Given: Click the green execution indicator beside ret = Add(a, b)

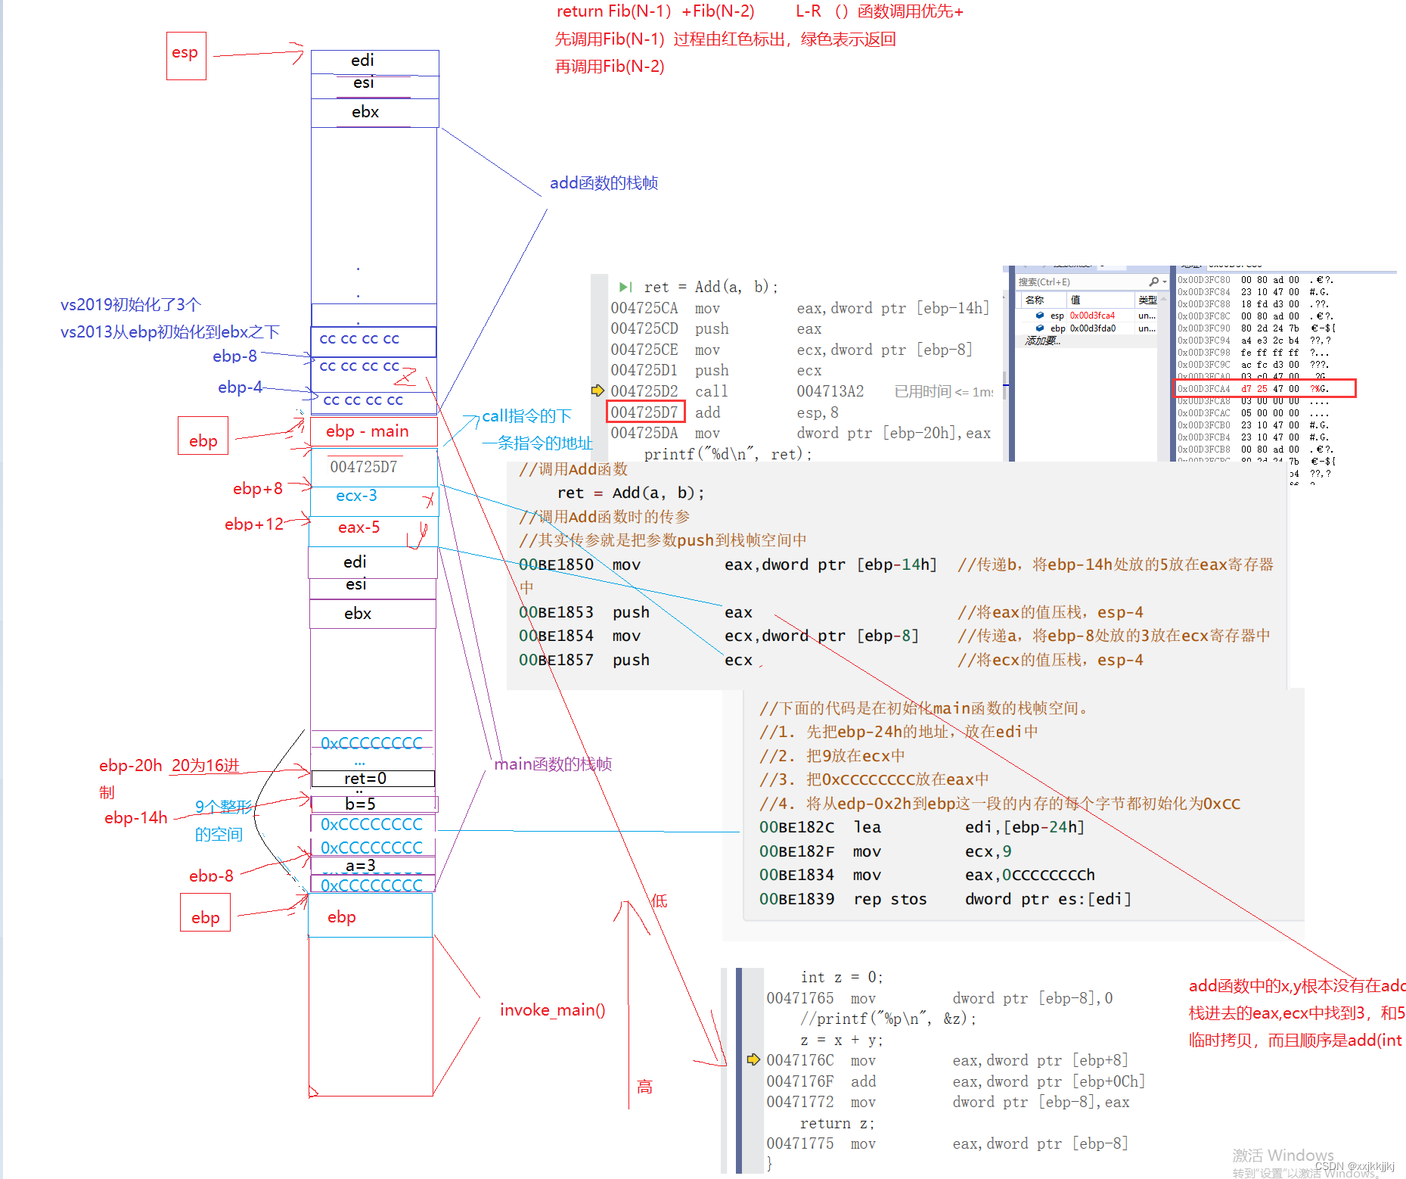Looking at the screenshot, I should tap(624, 287).
